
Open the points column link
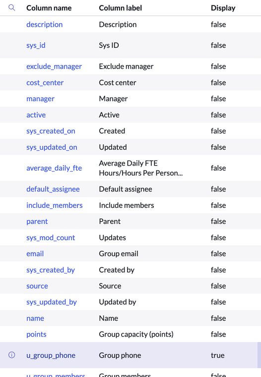click(x=36, y=334)
